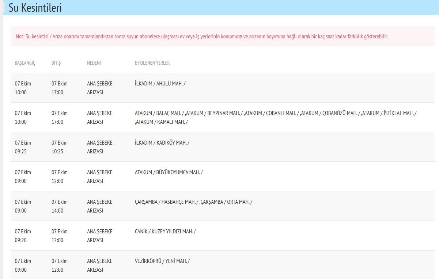Image resolution: width=439 pixels, height=279 pixels.
Task: Select the "CANİK / KUZEY YILDIZI MAH." location text
Action: tap(165, 232)
